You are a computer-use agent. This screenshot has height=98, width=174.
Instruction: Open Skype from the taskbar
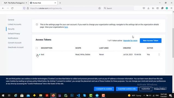[x=85, y=96]
